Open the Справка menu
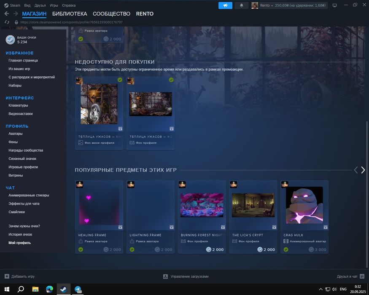 point(69,5)
